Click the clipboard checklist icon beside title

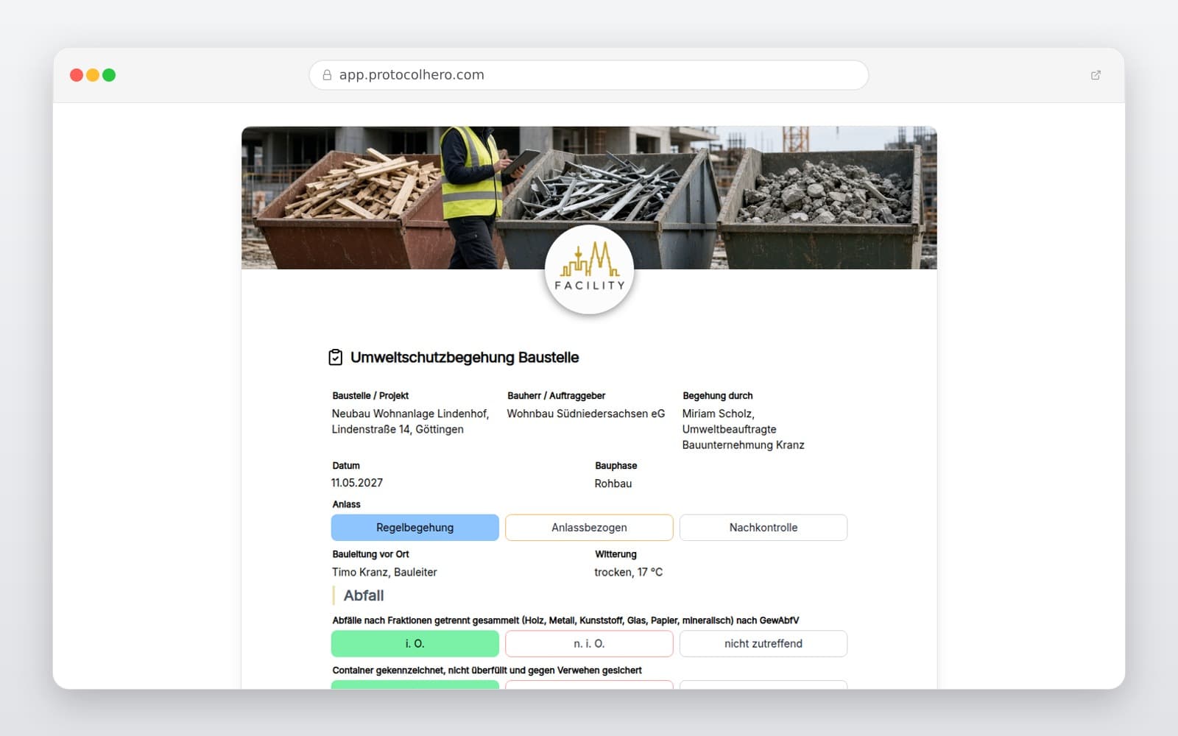[336, 358]
